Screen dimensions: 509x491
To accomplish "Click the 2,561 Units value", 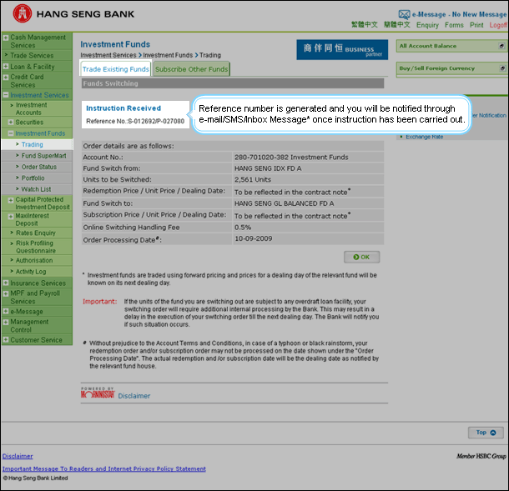I will click(253, 179).
